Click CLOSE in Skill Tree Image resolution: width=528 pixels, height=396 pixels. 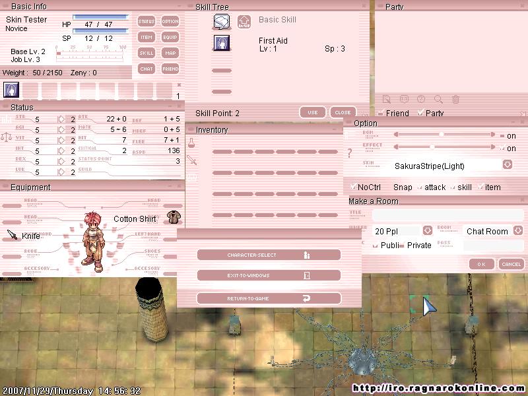click(x=343, y=112)
